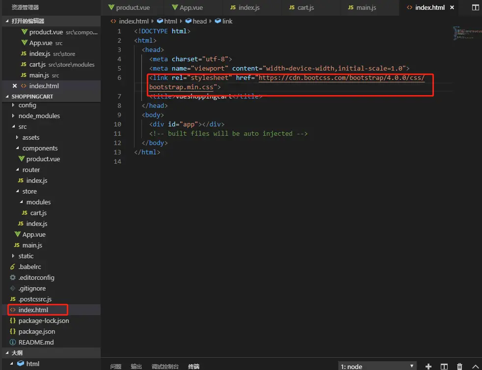Open main.js src in open editors list

pyautogui.click(x=51, y=75)
